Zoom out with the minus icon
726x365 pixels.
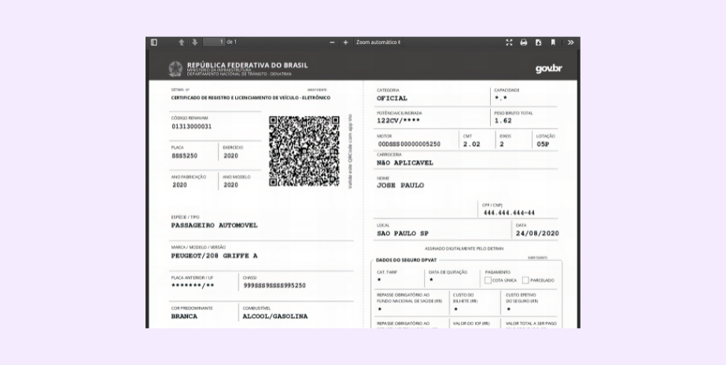[332, 42]
